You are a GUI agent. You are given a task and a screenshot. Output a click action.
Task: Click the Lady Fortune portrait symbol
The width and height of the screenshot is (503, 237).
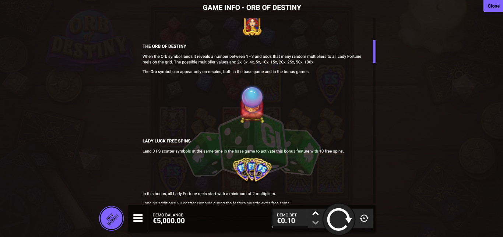click(x=252, y=26)
